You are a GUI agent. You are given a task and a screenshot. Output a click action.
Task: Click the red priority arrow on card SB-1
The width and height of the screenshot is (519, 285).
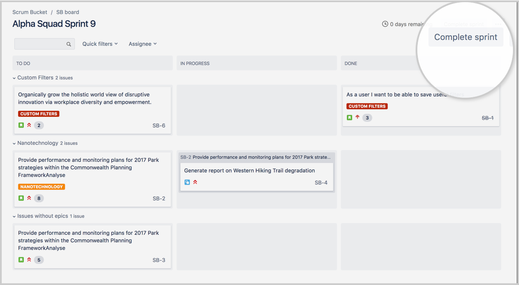(357, 117)
